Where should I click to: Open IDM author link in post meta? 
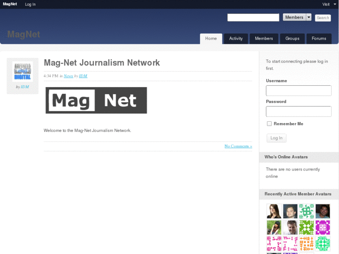click(83, 76)
